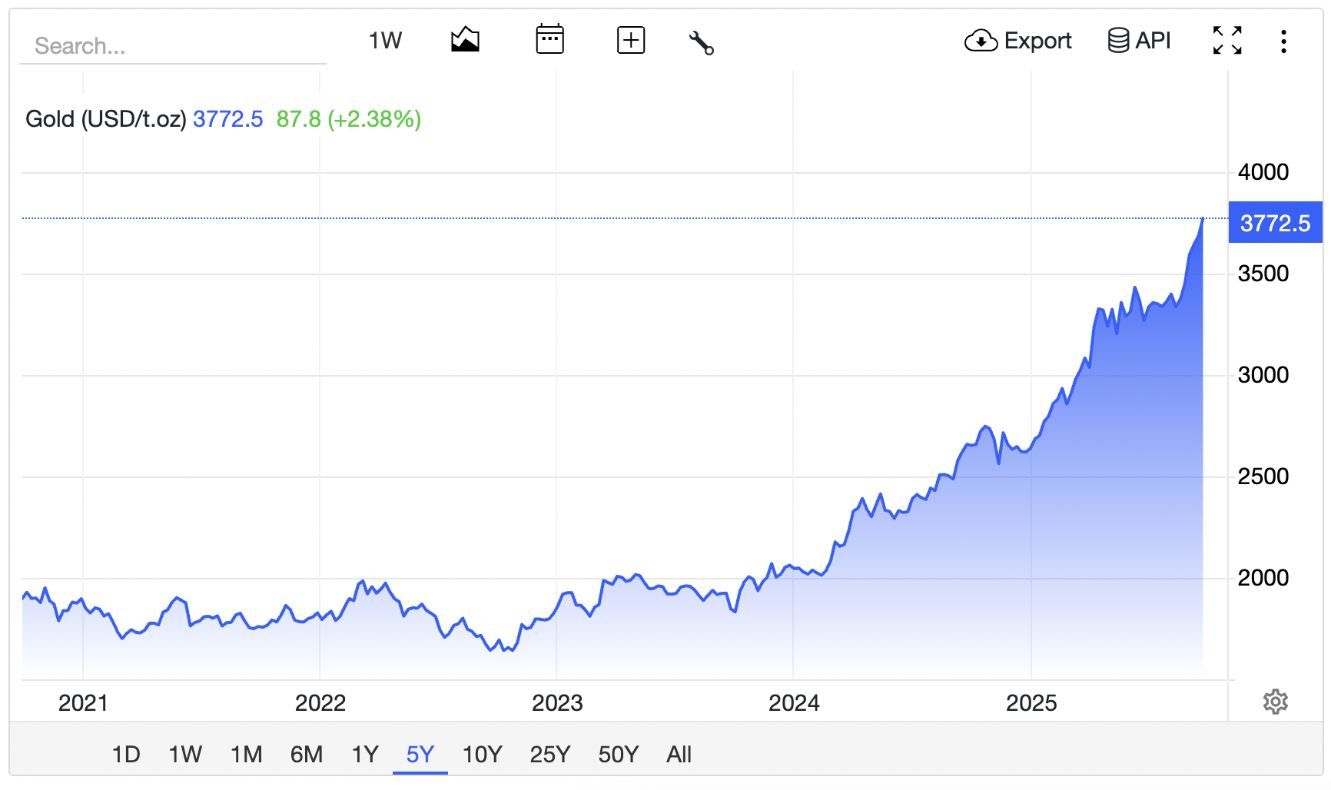Viewport: 1331px width, 790px height.
Task: Click the Search input field
Action: click(173, 46)
